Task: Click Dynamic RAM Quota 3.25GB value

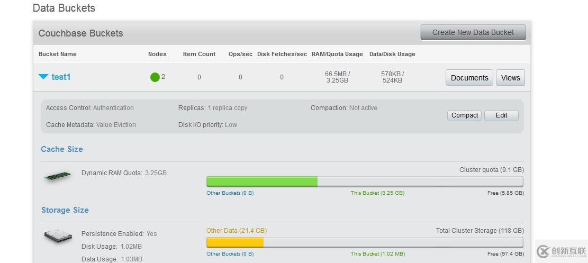Action: (156, 173)
